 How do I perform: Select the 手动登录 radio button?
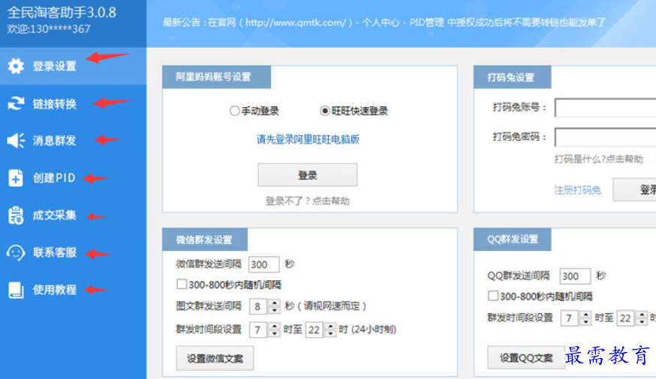[x=234, y=111]
